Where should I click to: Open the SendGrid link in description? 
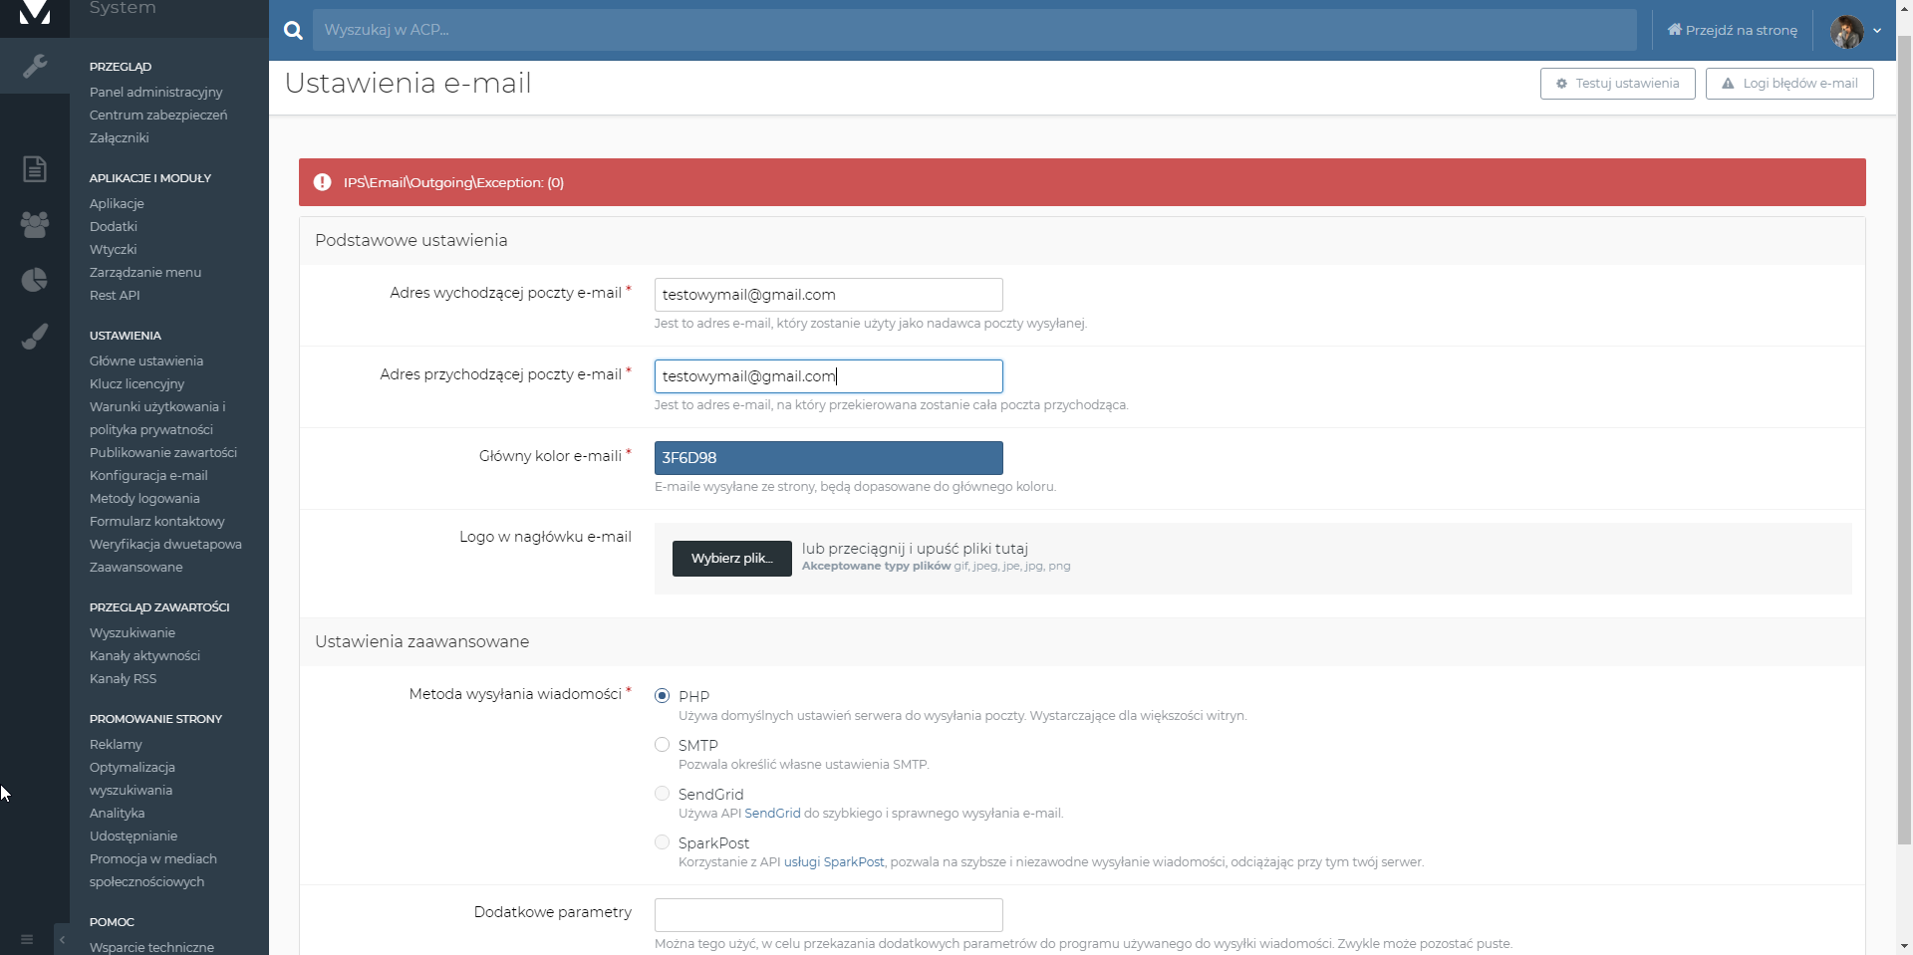tap(771, 813)
